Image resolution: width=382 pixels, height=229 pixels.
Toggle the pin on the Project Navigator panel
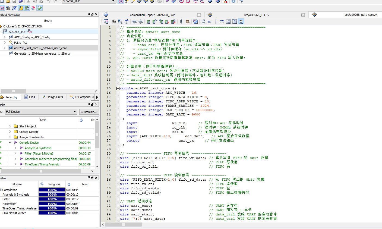click(x=89, y=14)
